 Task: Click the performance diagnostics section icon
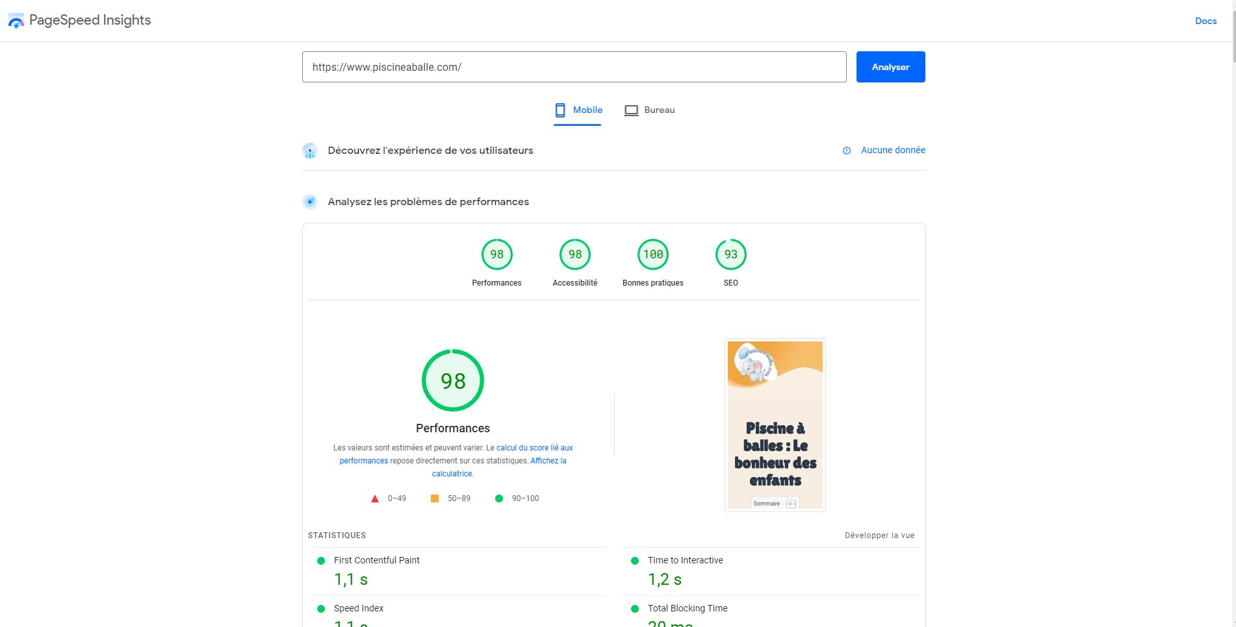[310, 202]
